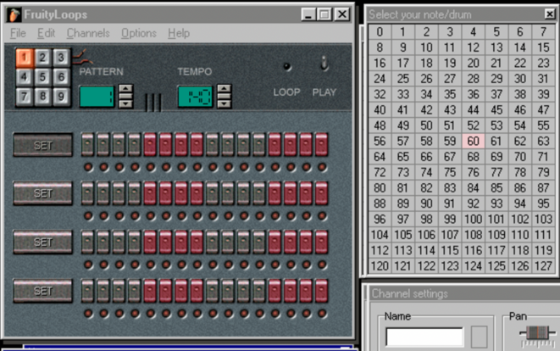Flip the PLAY switch

324,64
